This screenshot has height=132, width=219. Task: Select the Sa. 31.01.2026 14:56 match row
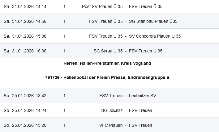[25, 21]
